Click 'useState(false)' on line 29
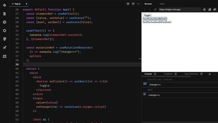The image size is (218, 123). tap(78, 22)
